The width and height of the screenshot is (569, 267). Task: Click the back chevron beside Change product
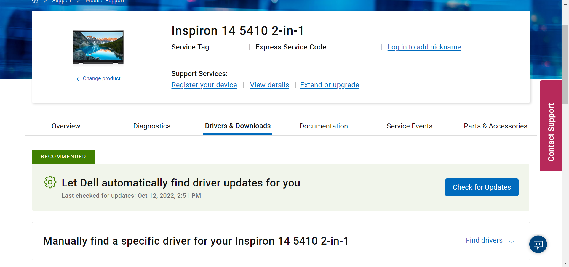click(x=78, y=79)
